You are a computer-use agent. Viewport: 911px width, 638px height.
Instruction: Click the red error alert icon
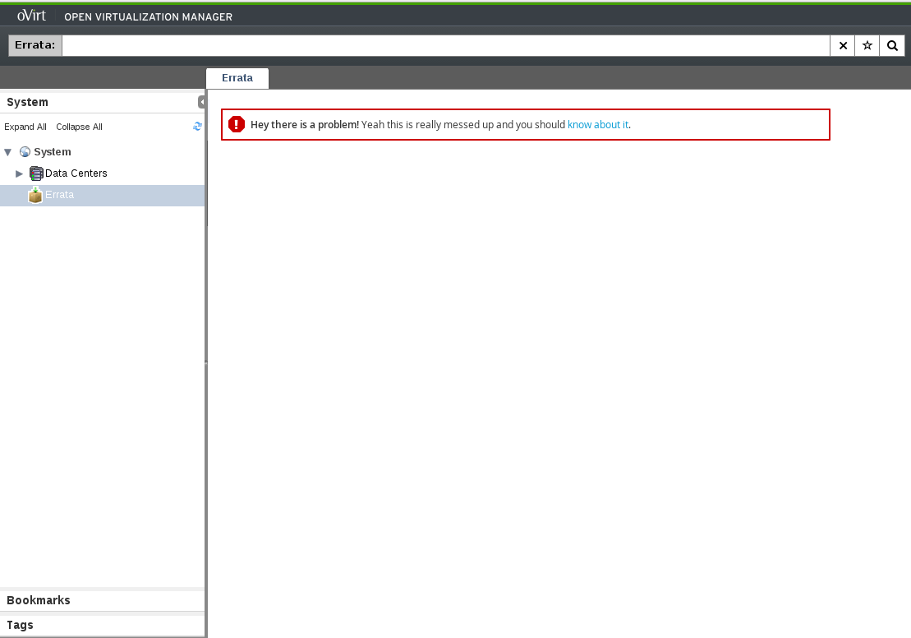coord(237,124)
